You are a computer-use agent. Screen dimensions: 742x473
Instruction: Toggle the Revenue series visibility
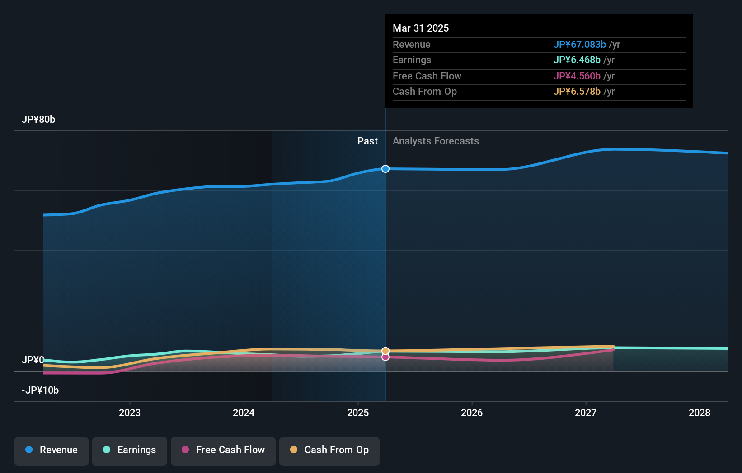click(51, 450)
